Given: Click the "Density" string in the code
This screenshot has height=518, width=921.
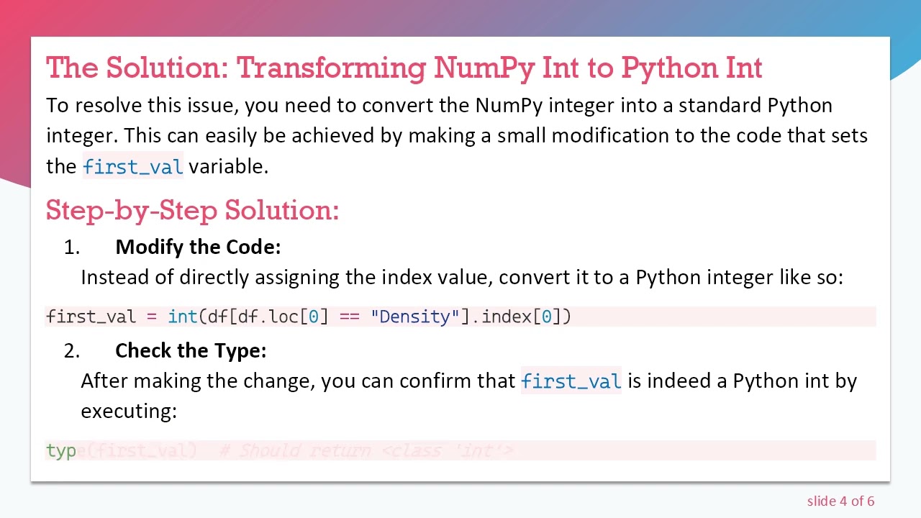Looking at the screenshot, I should pos(414,317).
